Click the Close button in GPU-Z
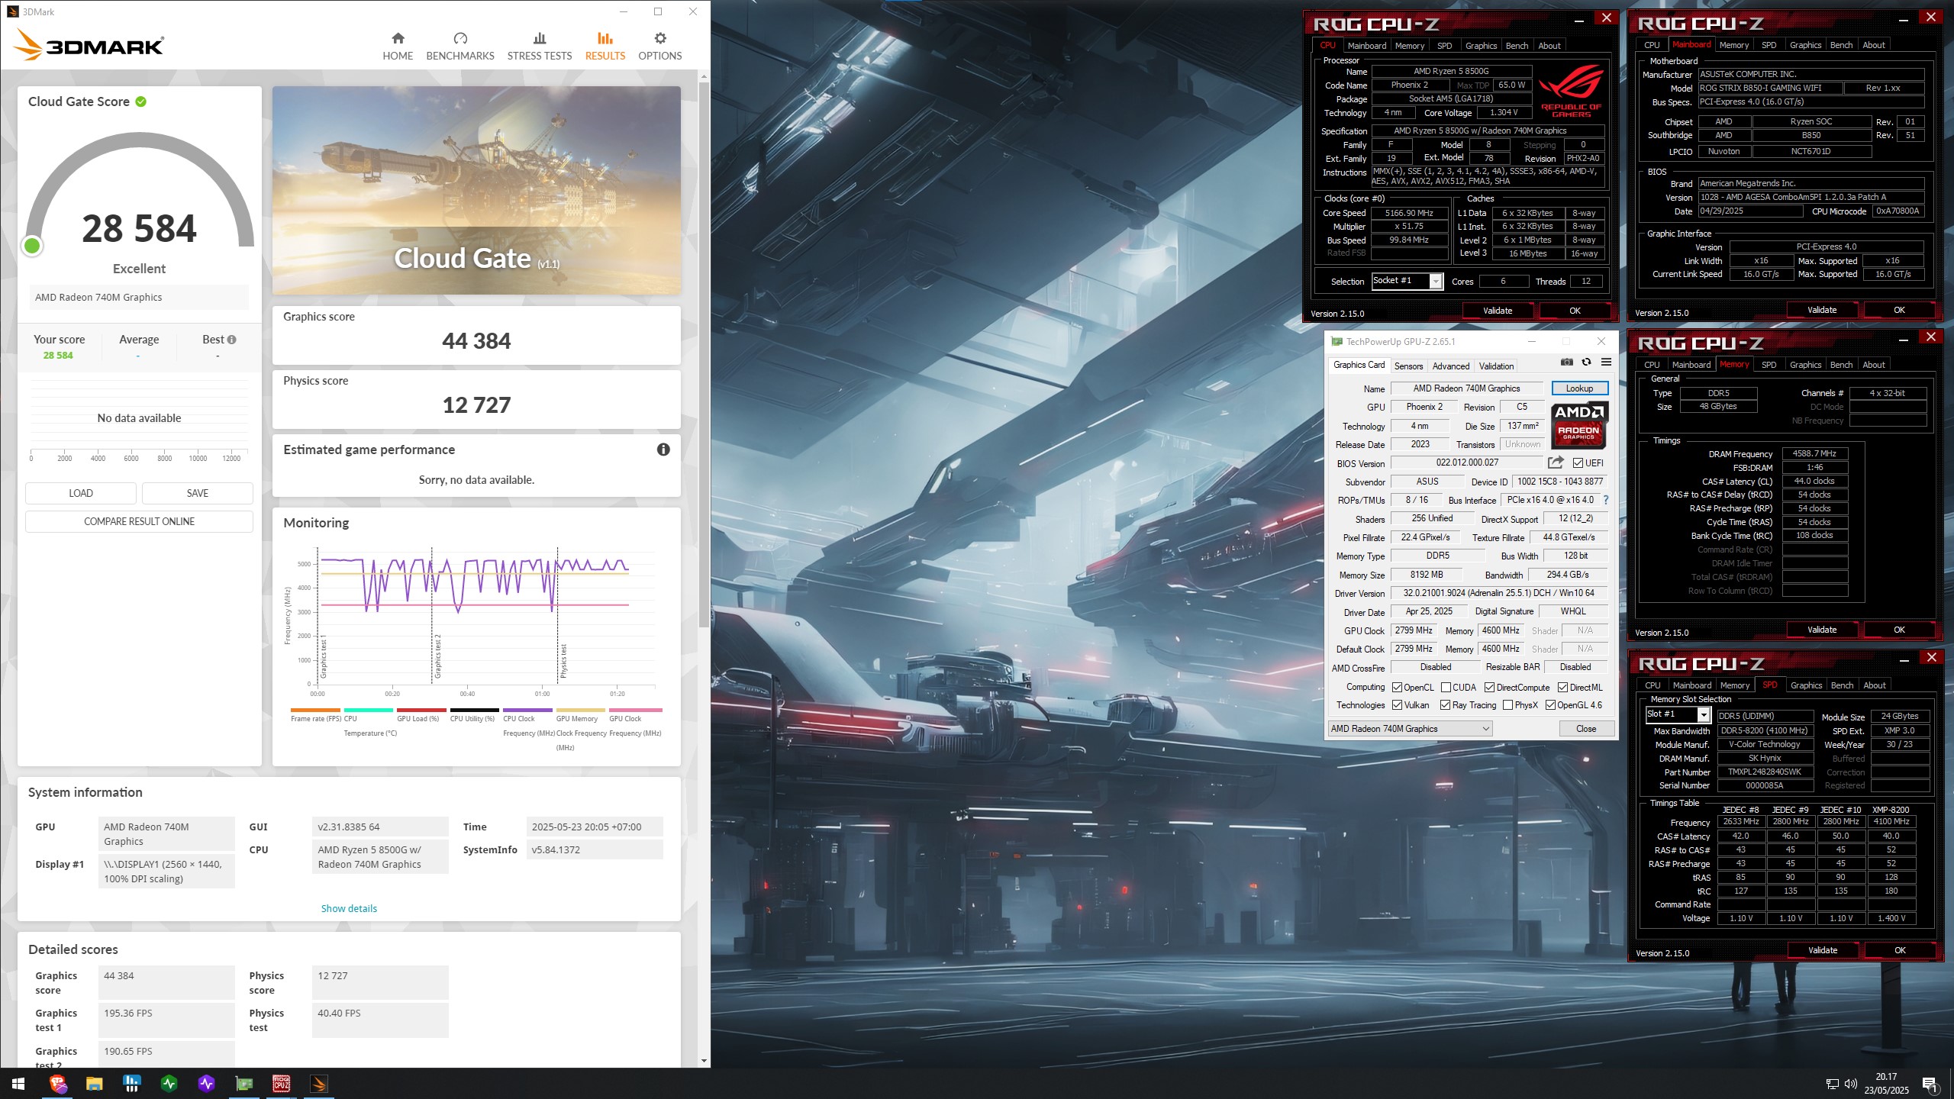Screen dimensions: 1954x1099 click(1586, 729)
